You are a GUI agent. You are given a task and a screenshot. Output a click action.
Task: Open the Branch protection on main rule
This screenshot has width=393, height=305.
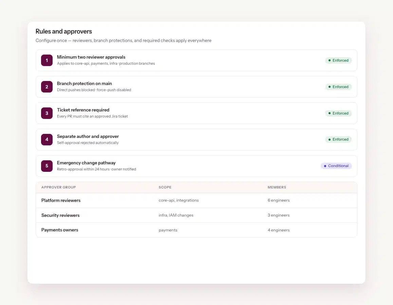pos(196,87)
